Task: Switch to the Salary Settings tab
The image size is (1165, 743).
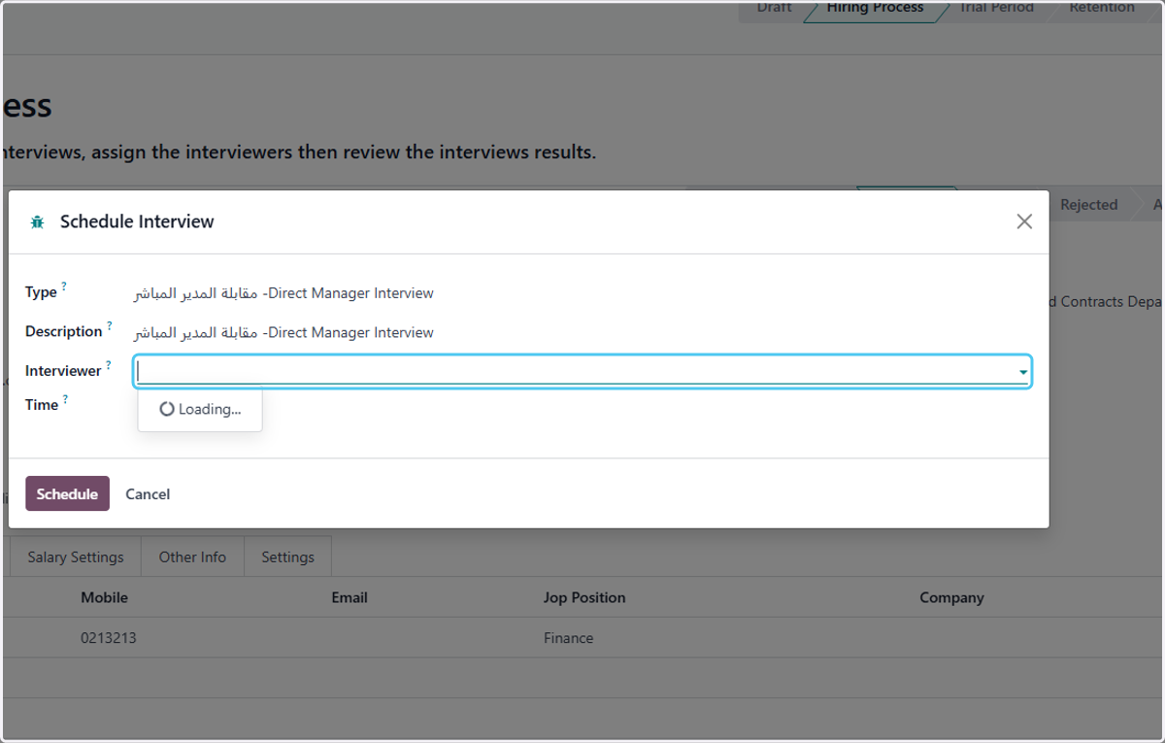Action: (76, 557)
